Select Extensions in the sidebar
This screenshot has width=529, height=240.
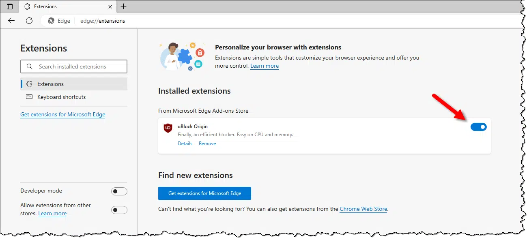(50, 84)
